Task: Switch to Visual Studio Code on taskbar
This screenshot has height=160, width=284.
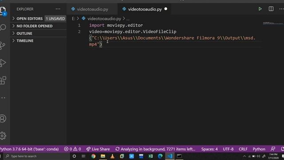Action: [x=170, y=156]
